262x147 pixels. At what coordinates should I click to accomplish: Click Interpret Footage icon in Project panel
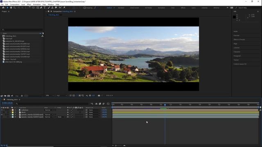point(2,96)
